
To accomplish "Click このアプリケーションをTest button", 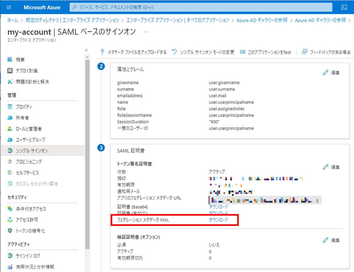I will tap(265, 52).
